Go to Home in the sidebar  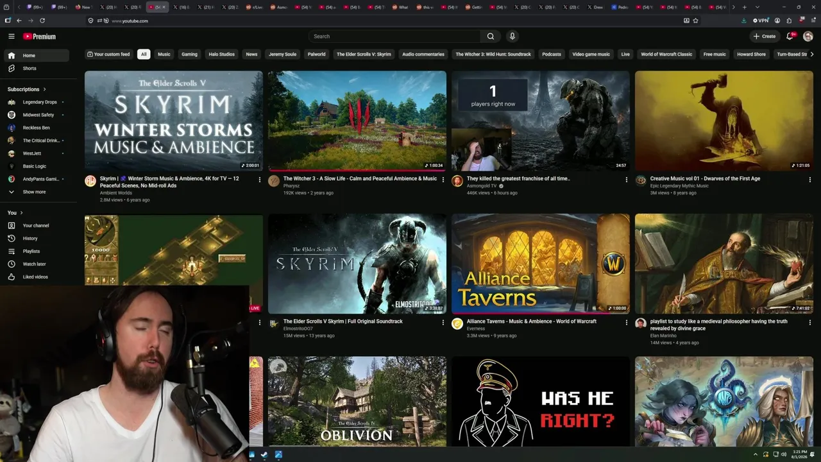click(x=37, y=56)
